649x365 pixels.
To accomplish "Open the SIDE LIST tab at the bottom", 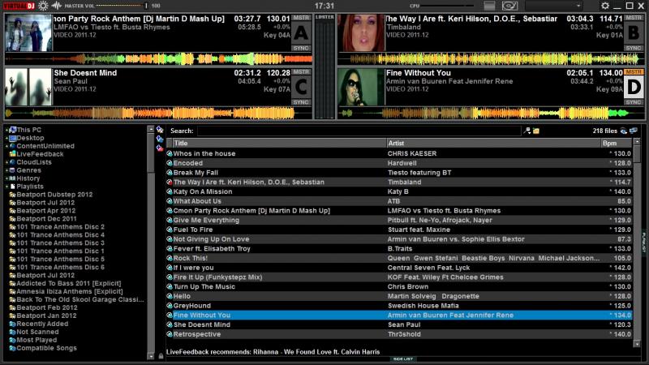I will [x=402, y=359].
